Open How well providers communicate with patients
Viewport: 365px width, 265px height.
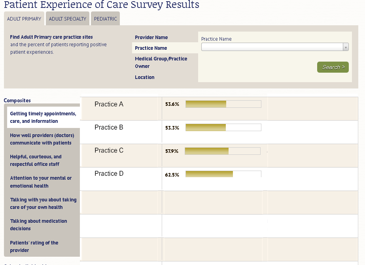click(x=42, y=139)
